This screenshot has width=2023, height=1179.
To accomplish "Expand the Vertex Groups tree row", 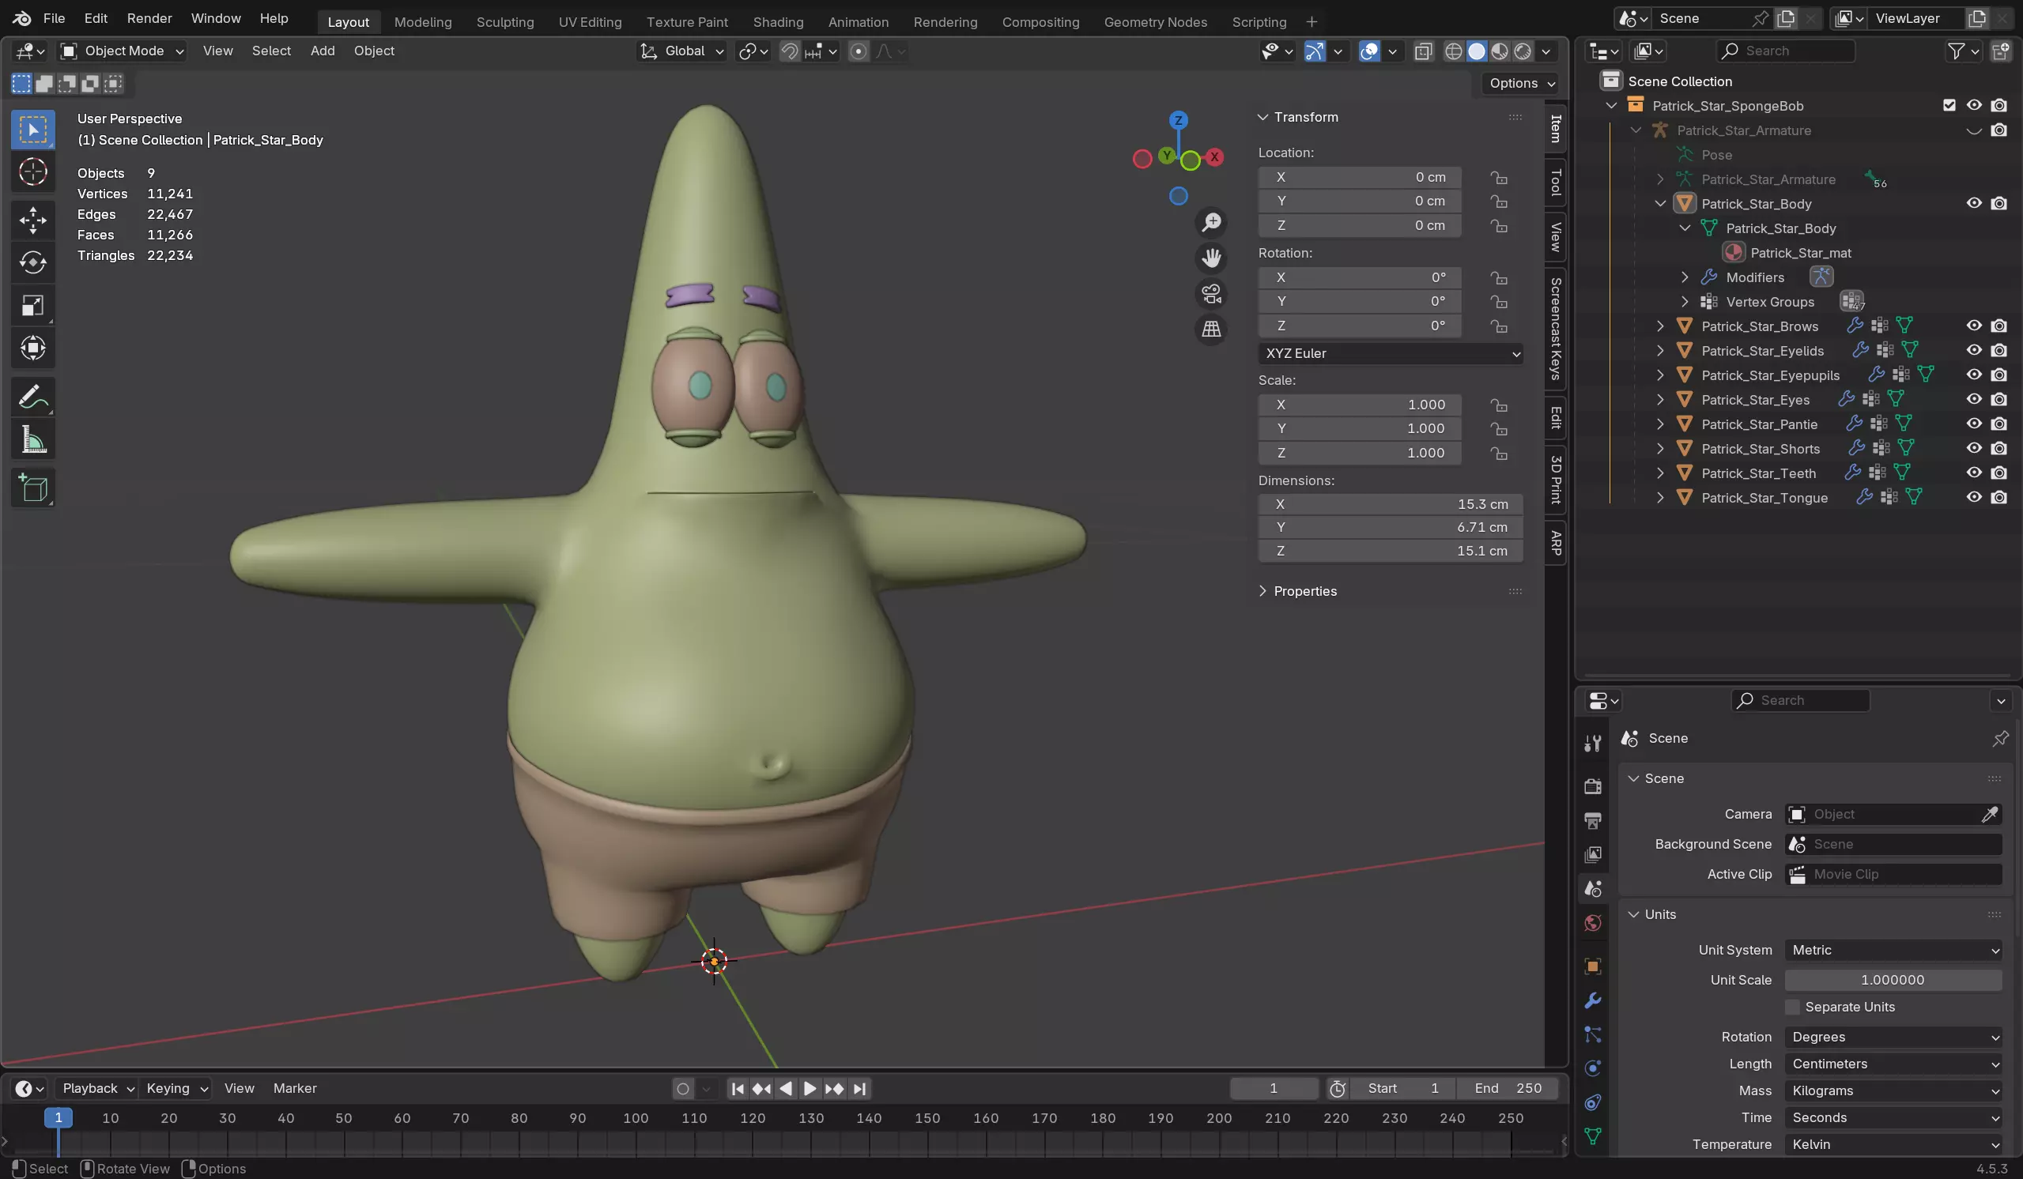I will 1685,302.
